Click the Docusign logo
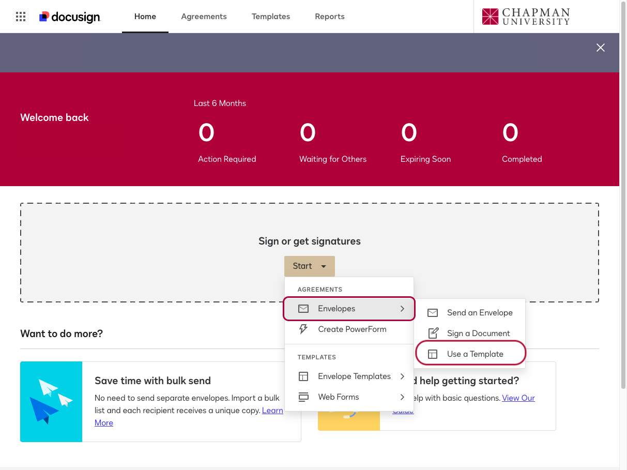This screenshot has width=627, height=470. pos(70,17)
